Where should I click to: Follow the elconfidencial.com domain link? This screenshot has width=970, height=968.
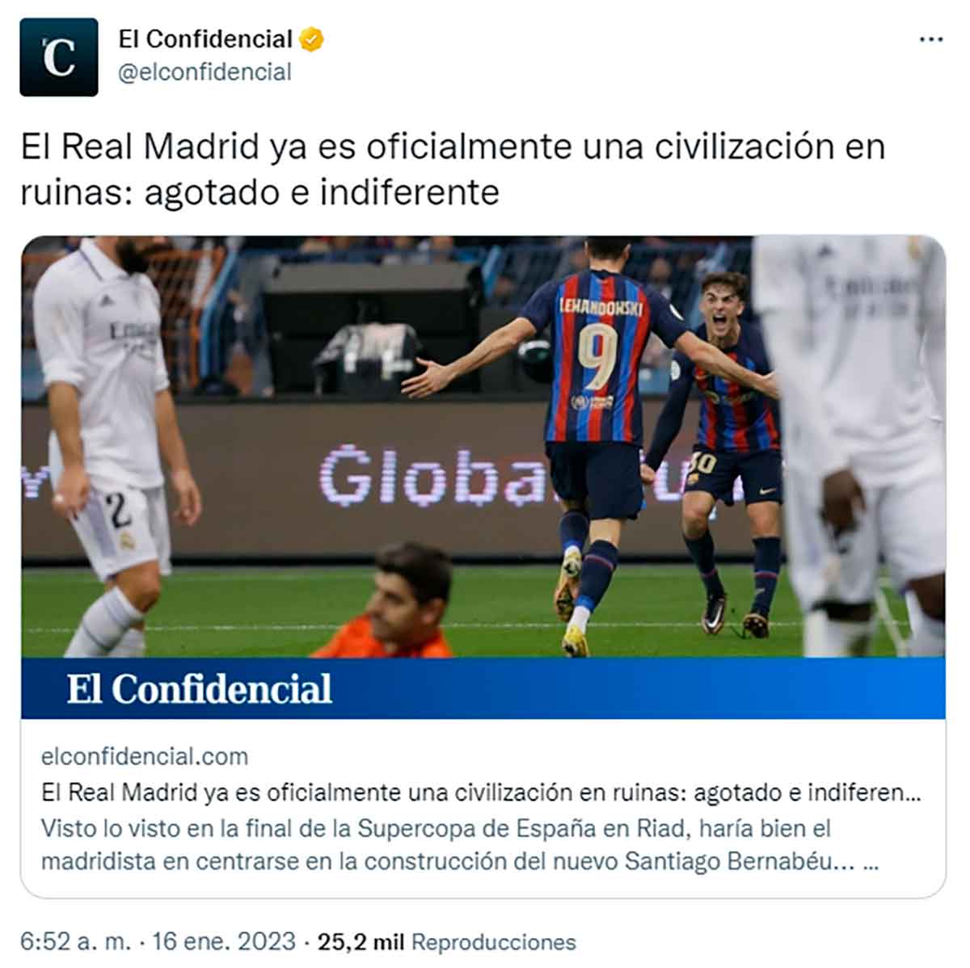point(145,756)
